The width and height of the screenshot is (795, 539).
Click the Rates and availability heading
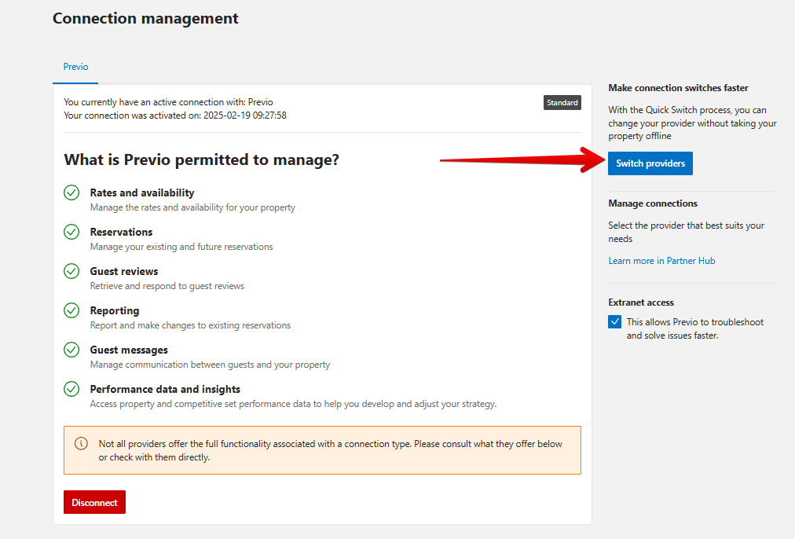[x=142, y=192]
